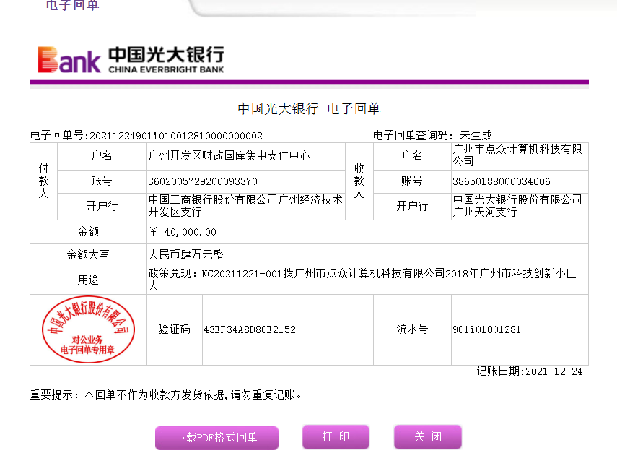Select payee name 广州市点众计算机科技有限公司
The width and height of the screenshot is (617, 466).
(517, 155)
